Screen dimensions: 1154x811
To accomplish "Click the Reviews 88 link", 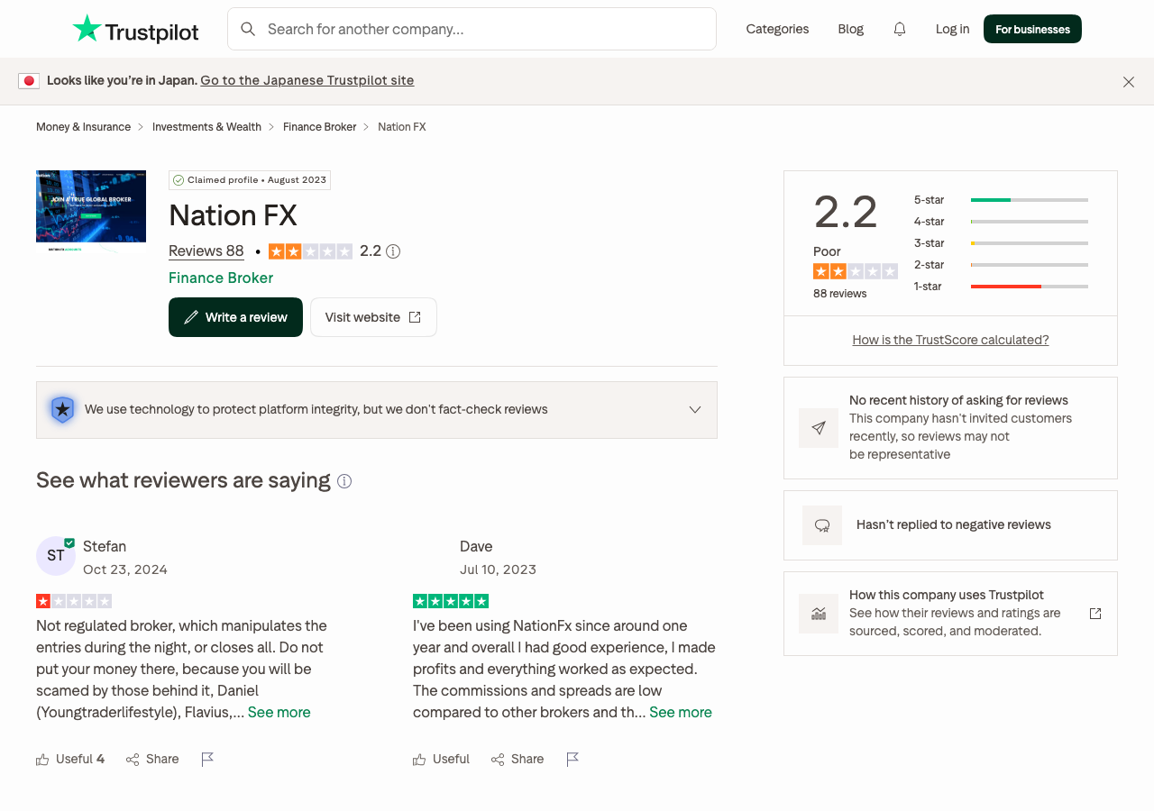I will [206, 251].
